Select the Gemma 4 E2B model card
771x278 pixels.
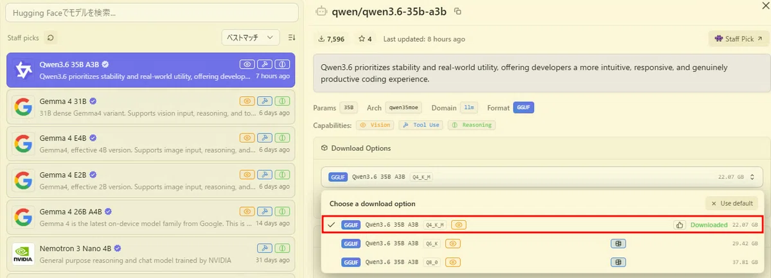(151, 179)
